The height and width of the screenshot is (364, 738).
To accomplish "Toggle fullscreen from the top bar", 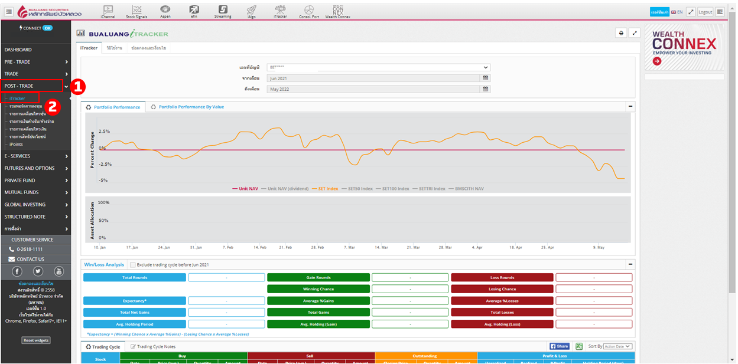I will (691, 12).
